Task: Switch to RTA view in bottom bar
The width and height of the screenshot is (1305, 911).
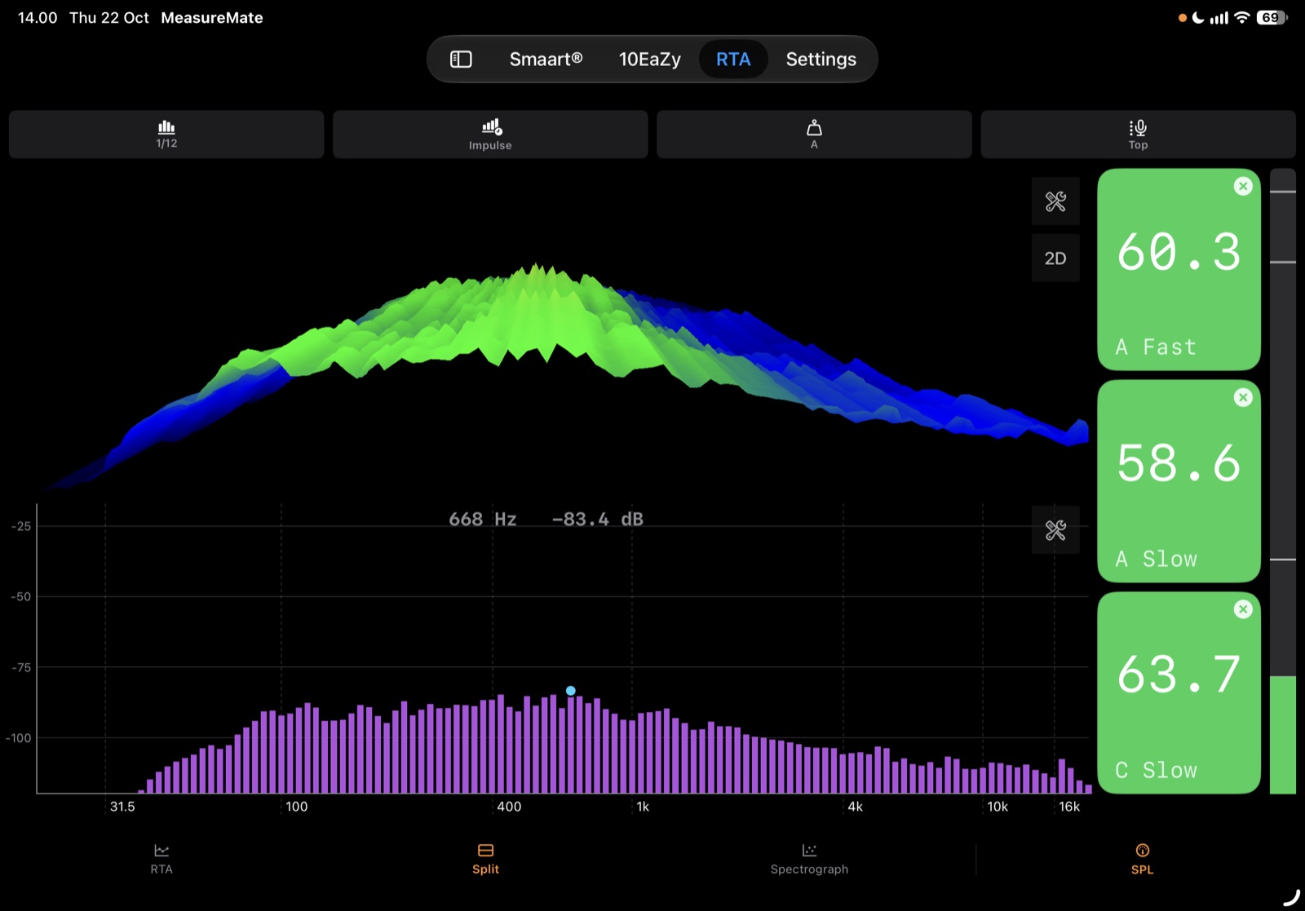Action: 161,860
